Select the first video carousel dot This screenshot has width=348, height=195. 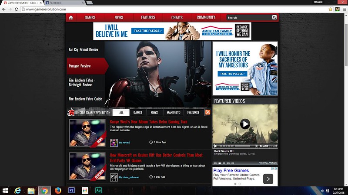click(215, 163)
